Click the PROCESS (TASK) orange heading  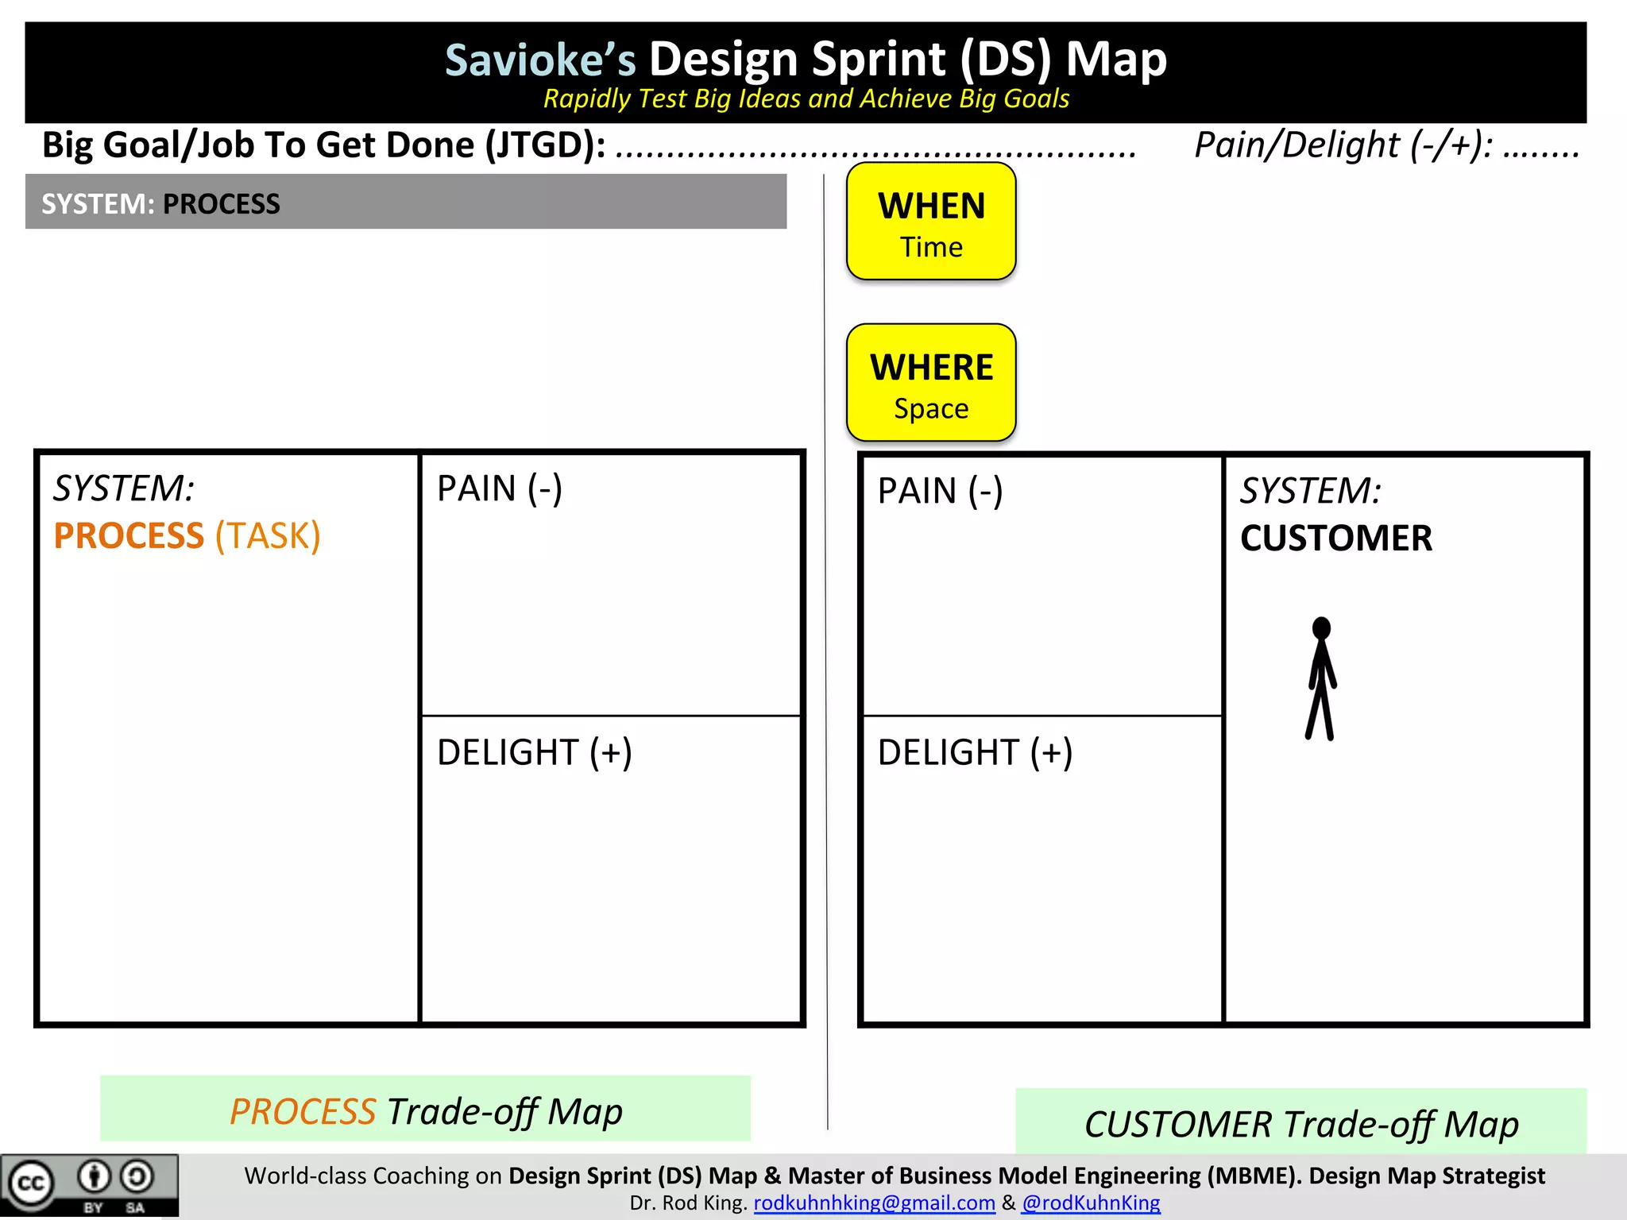coord(187,535)
